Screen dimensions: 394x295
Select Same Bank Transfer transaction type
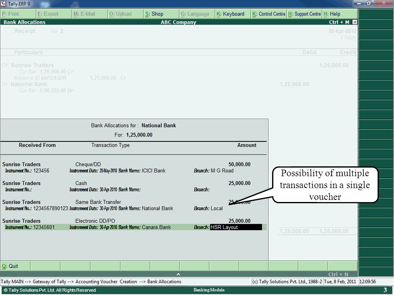[x=98, y=202]
